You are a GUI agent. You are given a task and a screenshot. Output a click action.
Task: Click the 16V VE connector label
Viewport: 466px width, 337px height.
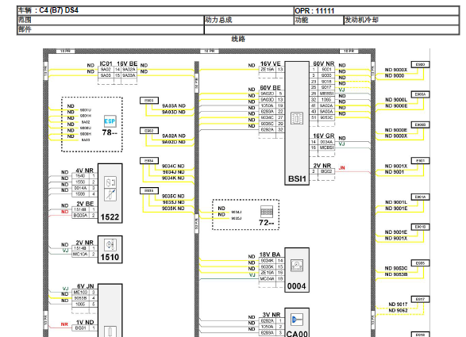point(271,63)
